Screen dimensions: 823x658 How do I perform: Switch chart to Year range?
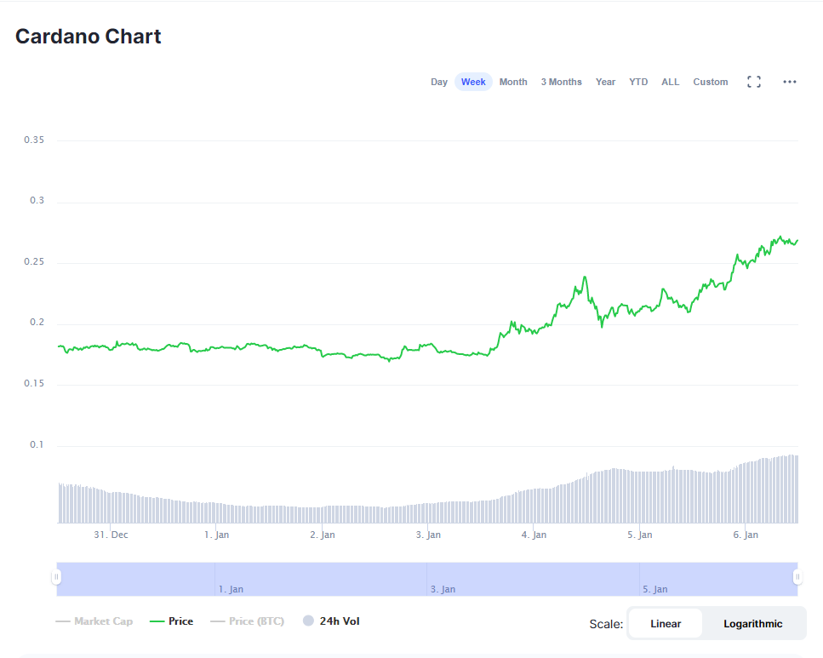[605, 82]
